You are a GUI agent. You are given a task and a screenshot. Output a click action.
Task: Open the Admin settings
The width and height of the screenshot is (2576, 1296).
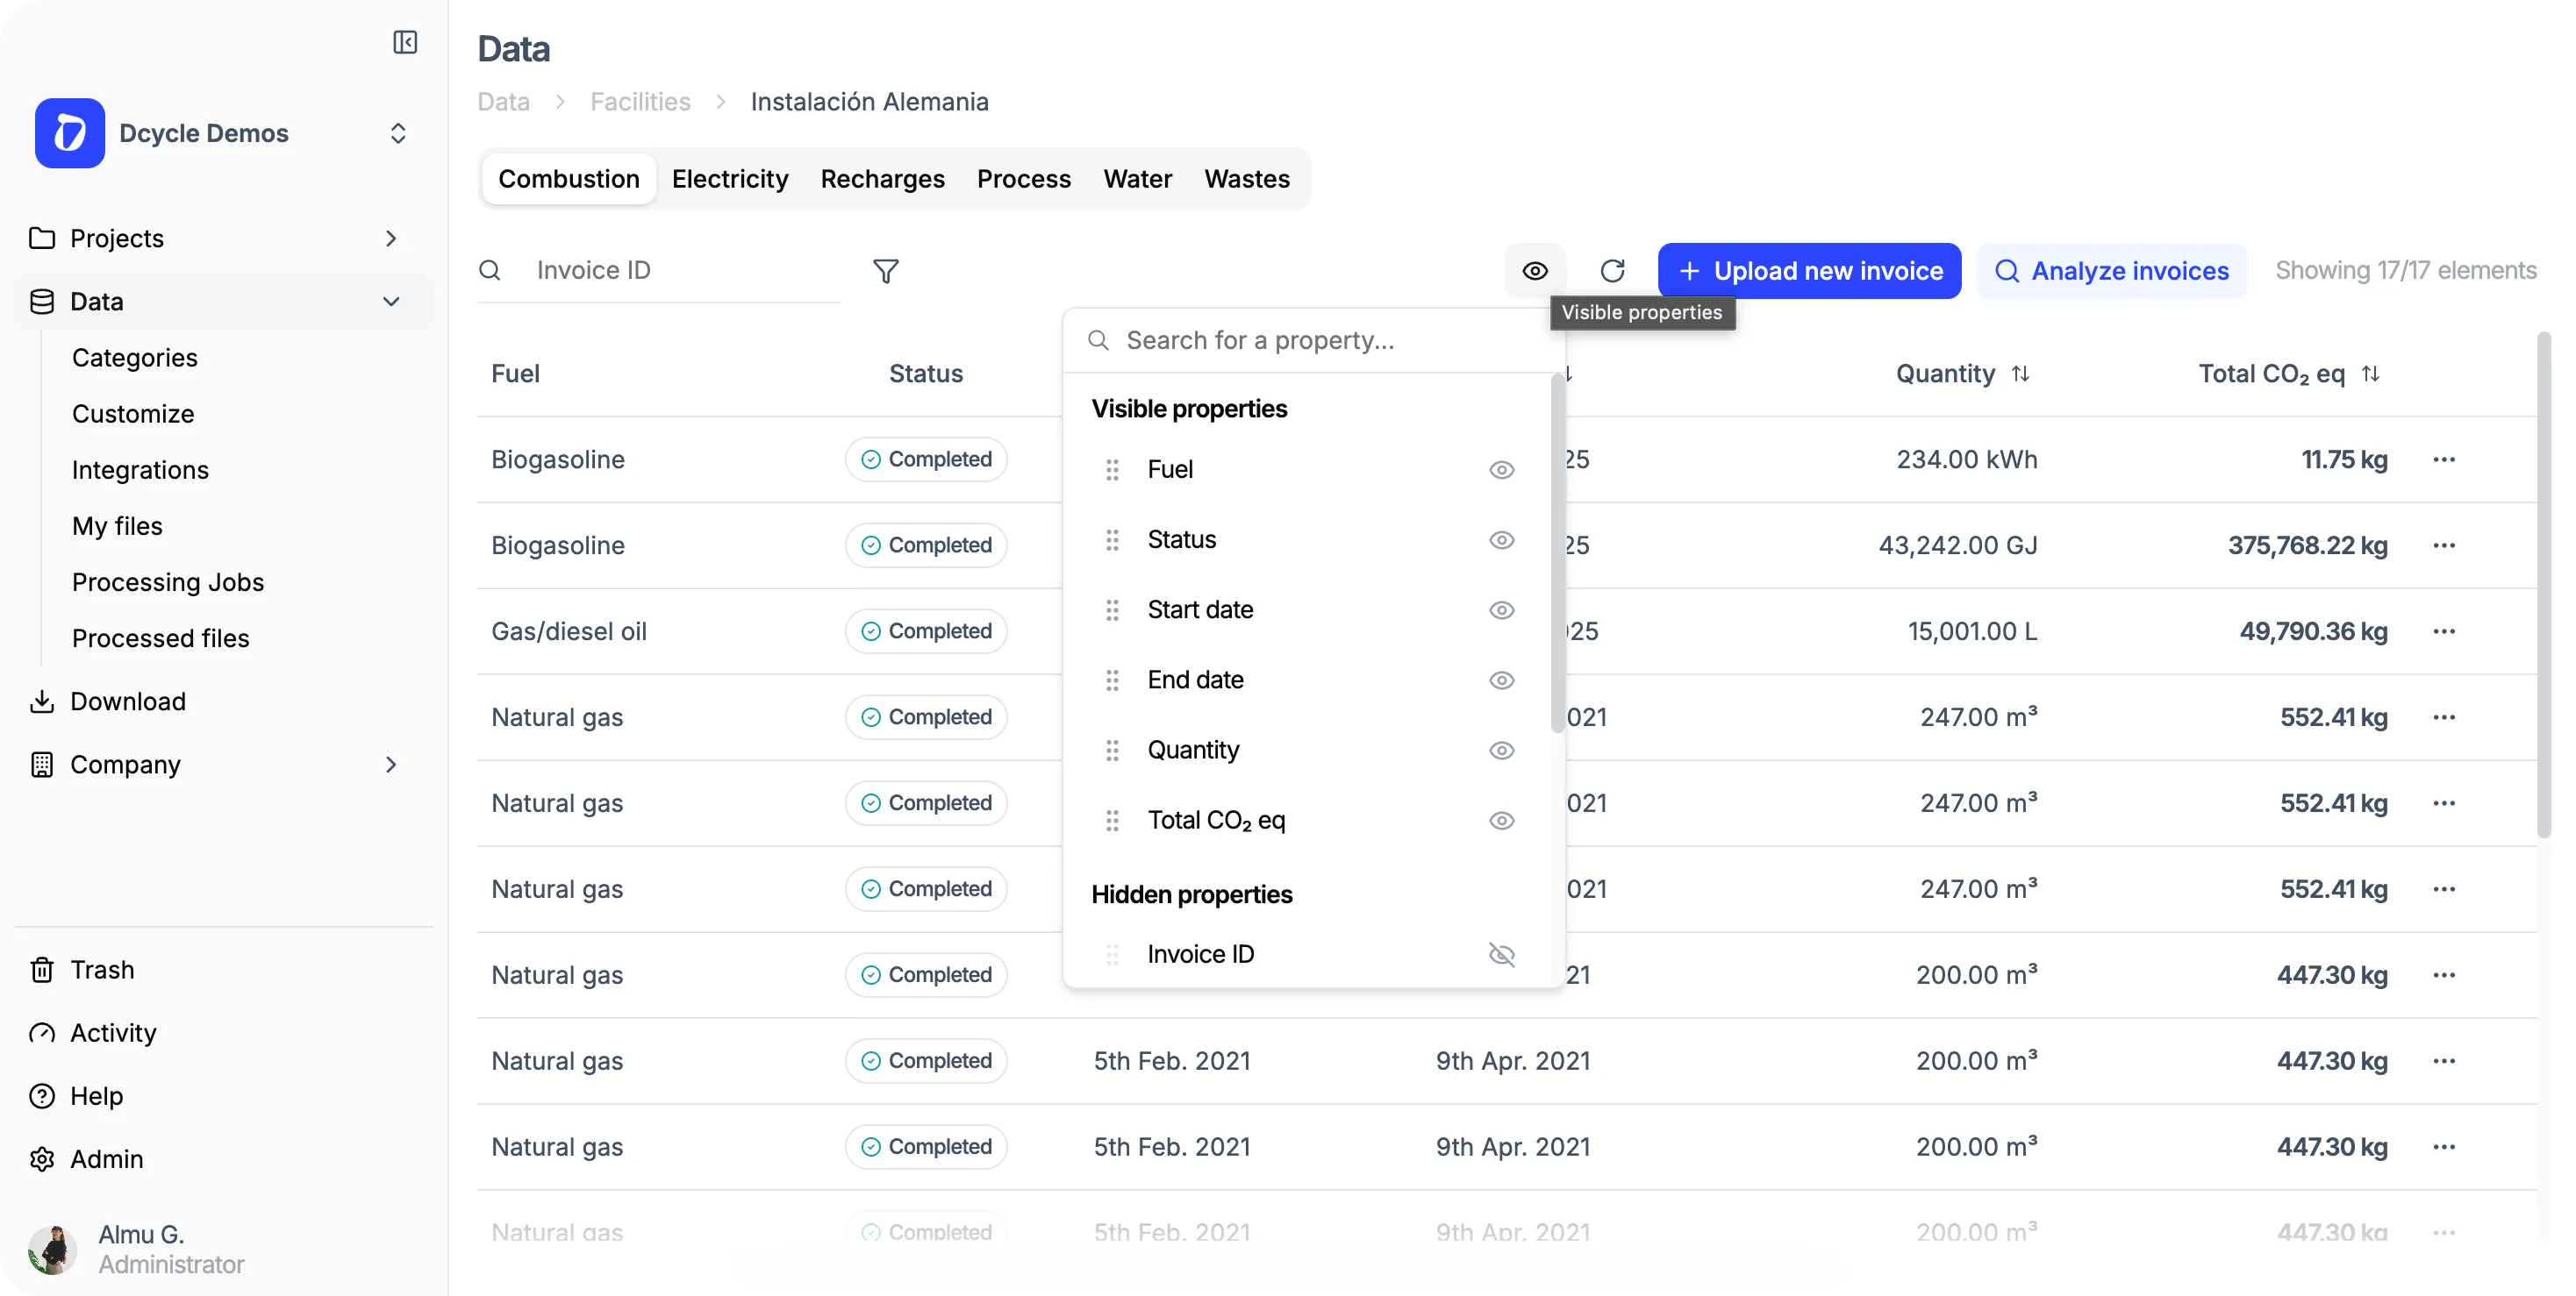[x=105, y=1158]
